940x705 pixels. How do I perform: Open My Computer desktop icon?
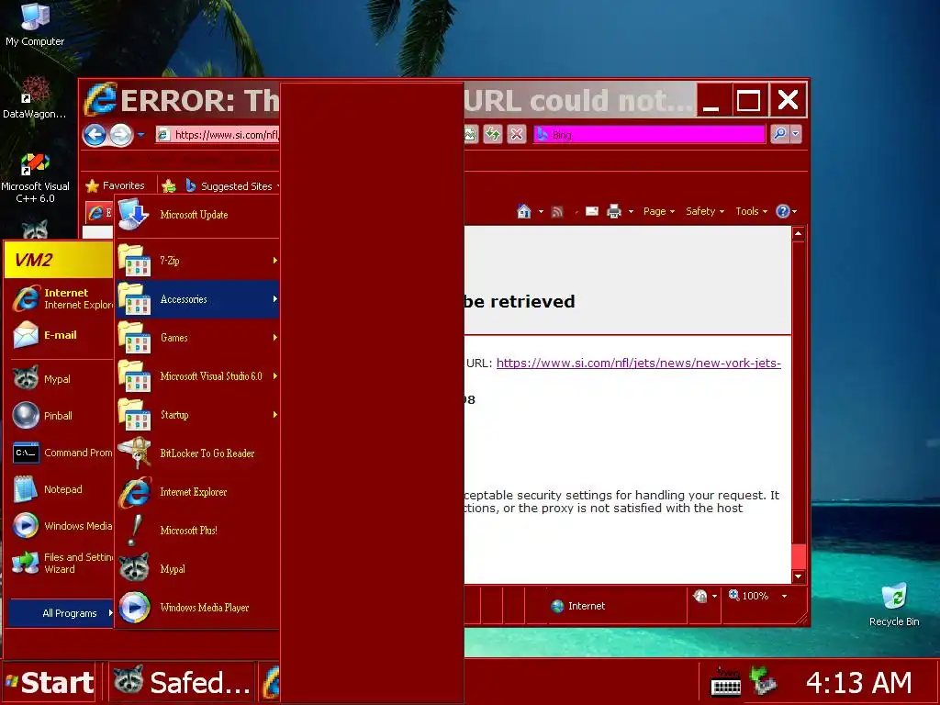[x=35, y=25]
